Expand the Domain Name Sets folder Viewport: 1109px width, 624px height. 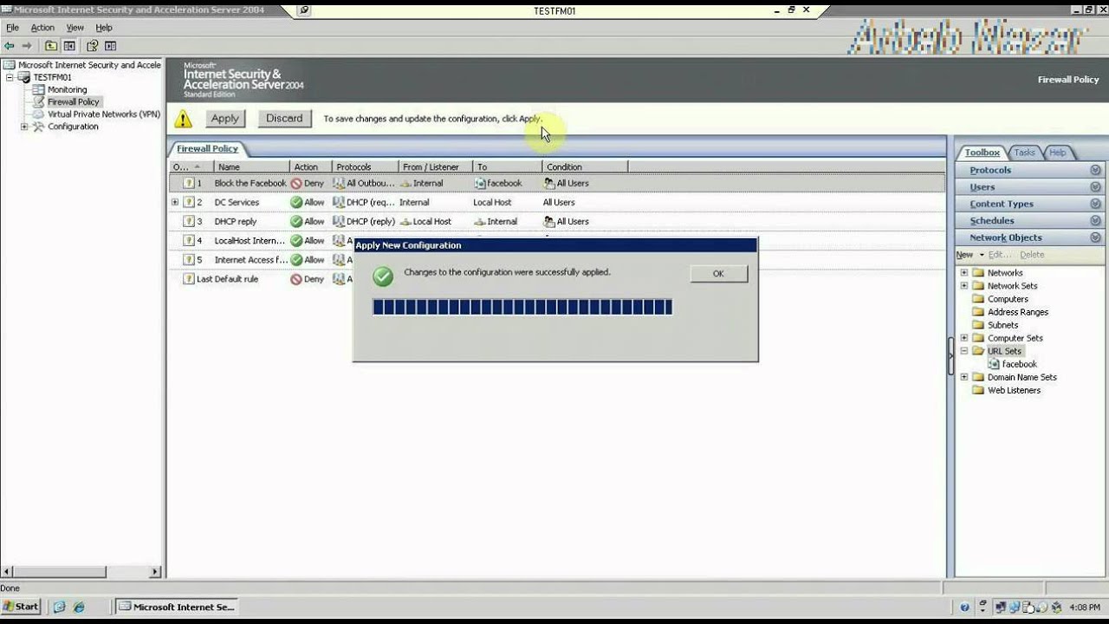(964, 377)
